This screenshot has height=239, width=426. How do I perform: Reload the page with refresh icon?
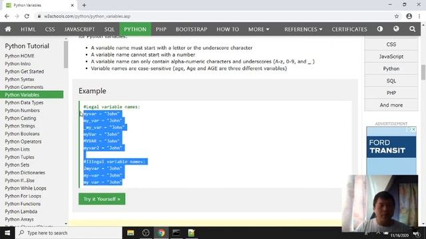coord(27,16)
